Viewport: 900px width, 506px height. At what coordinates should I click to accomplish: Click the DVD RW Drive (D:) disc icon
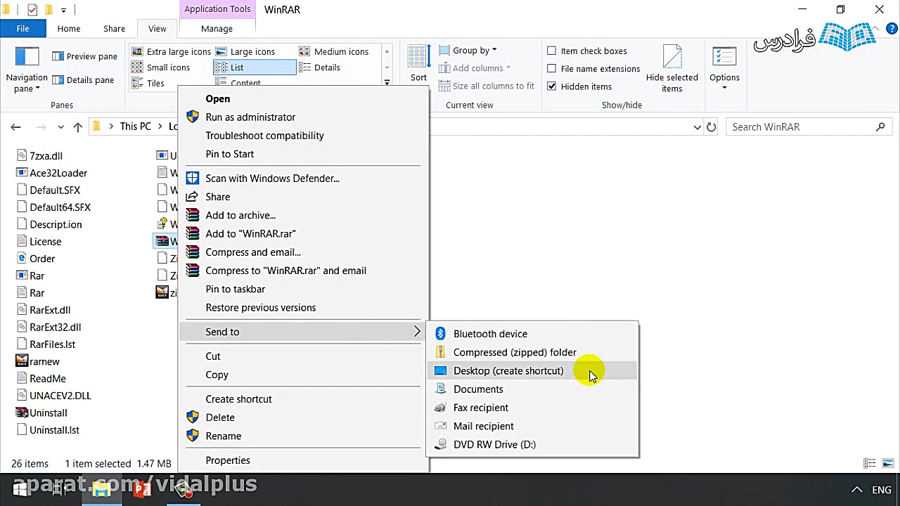point(440,444)
